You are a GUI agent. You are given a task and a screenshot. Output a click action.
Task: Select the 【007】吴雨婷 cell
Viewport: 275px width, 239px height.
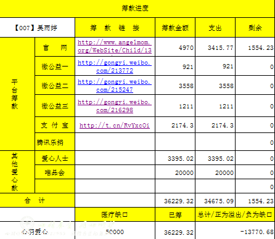pos(38,28)
